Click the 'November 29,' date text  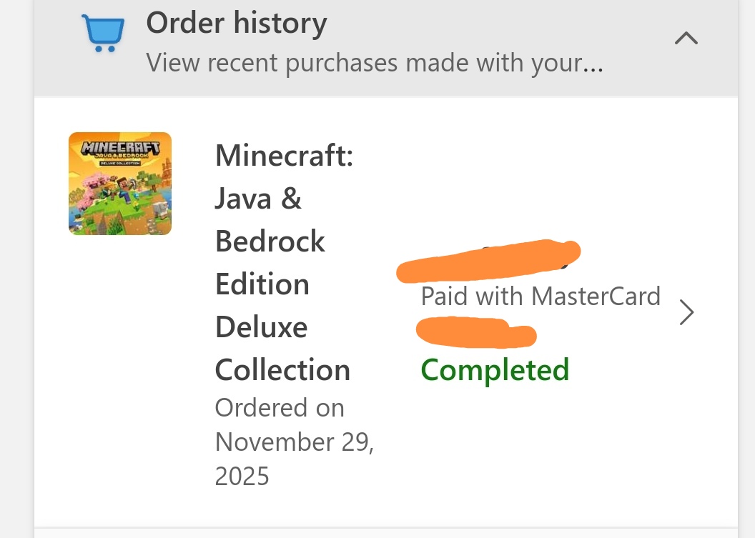click(295, 442)
